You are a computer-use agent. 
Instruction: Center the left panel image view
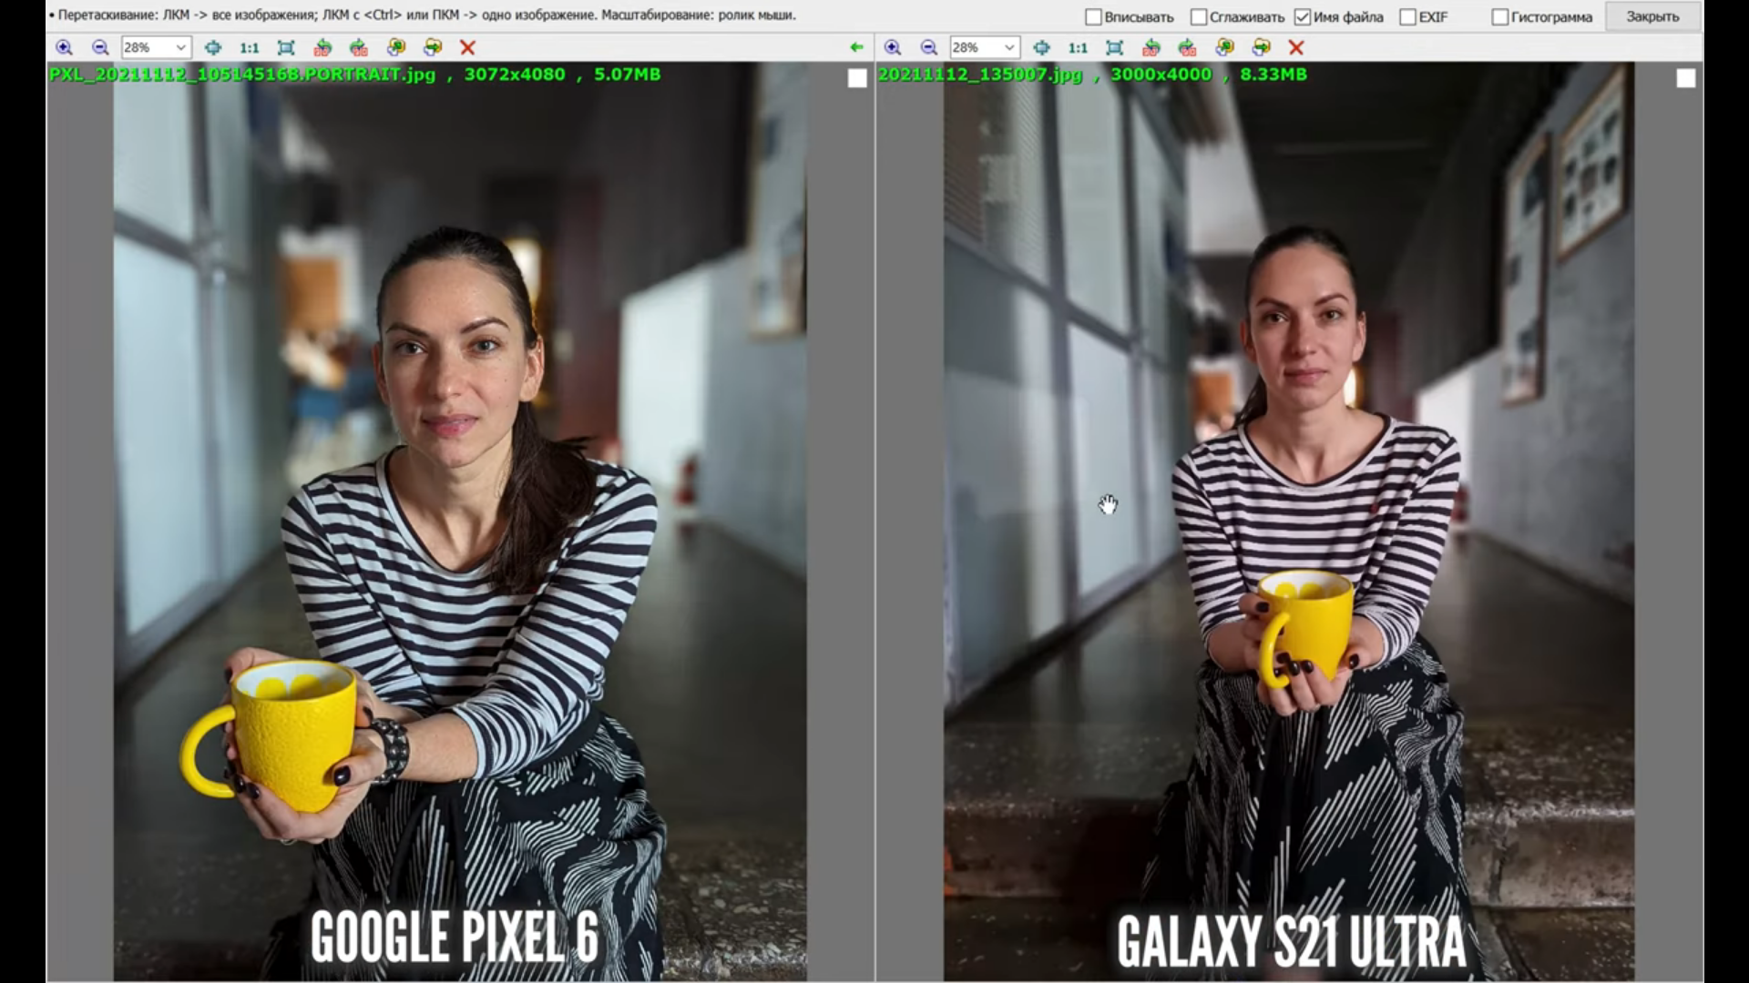(x=212, y=47)
